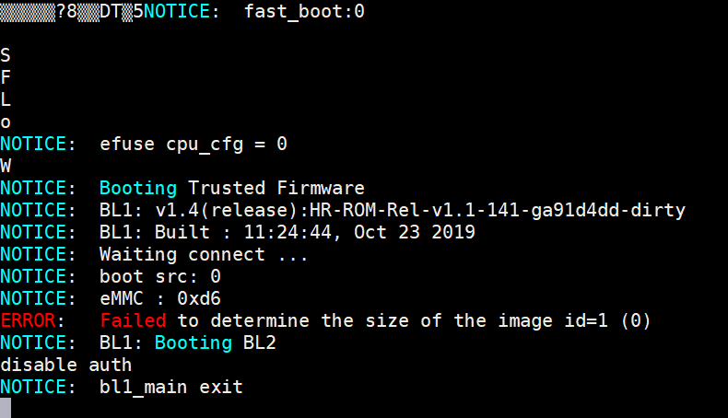728x418 pixels.
Task: Click the "fast_boot:0" text on the first line
Action: [x=304, y=12]
